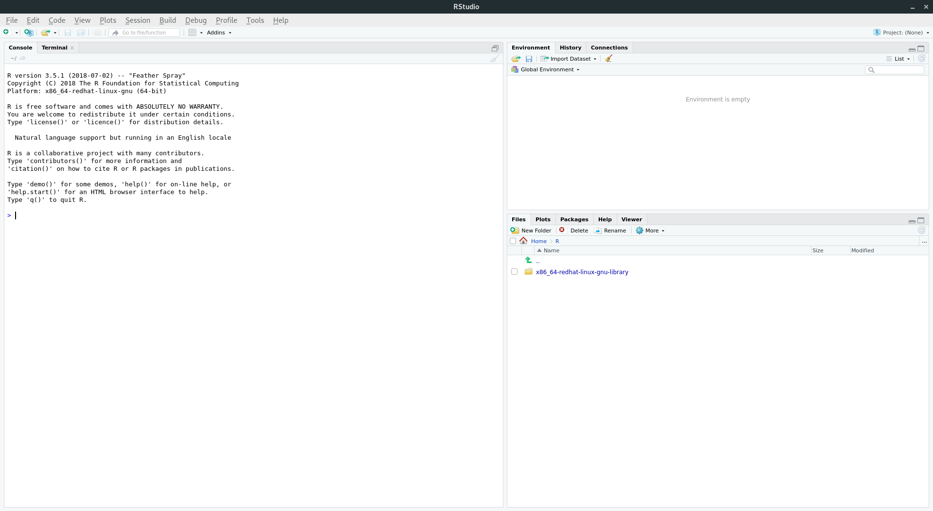Load workspace with Environment folder icon

click(x=516, y=59)
